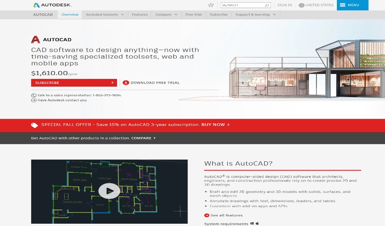This screenshot has height=226, width=385.
Task: Click the DOWNLOAD FREE TRIAL link
Action: tap(151, 83)
